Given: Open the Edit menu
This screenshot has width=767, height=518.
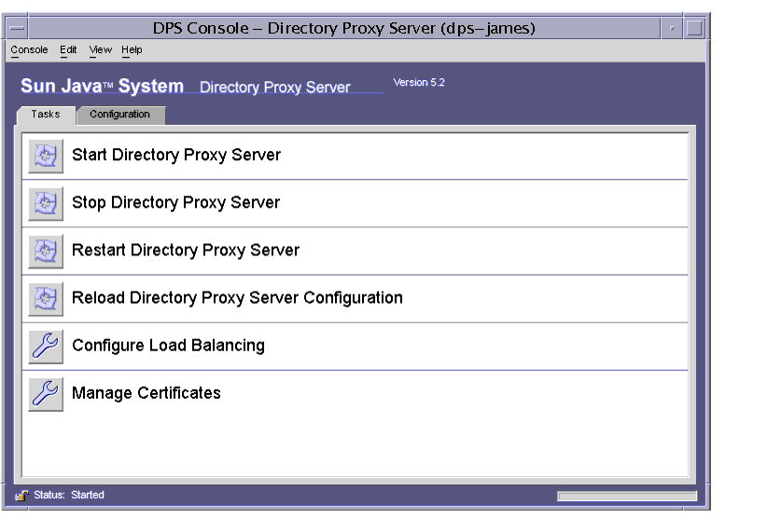Looking at the screenshot, I should click(68, 49).
